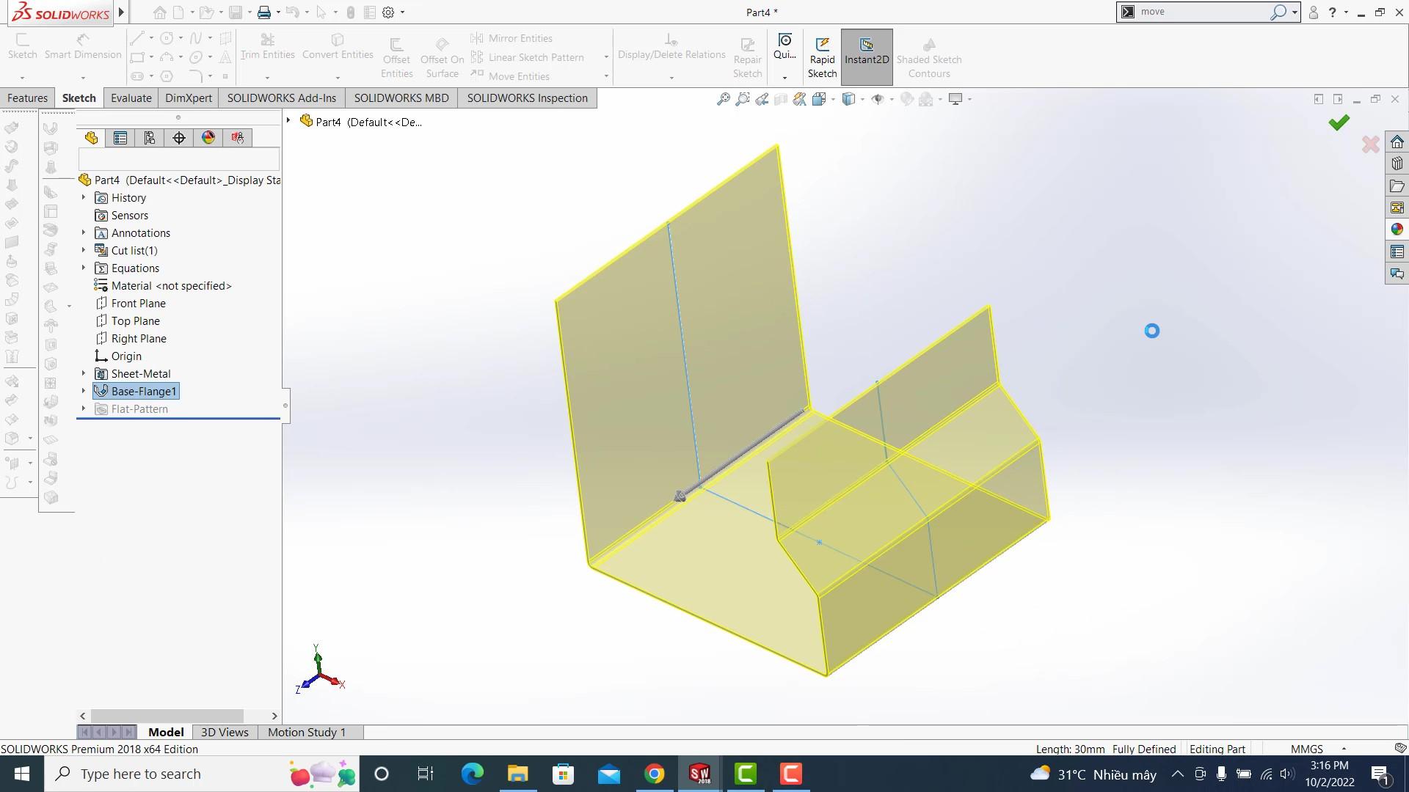1409x792 pixels.
Task: Click the Rapid Sketch icon
Action: (x=822, y=45)
